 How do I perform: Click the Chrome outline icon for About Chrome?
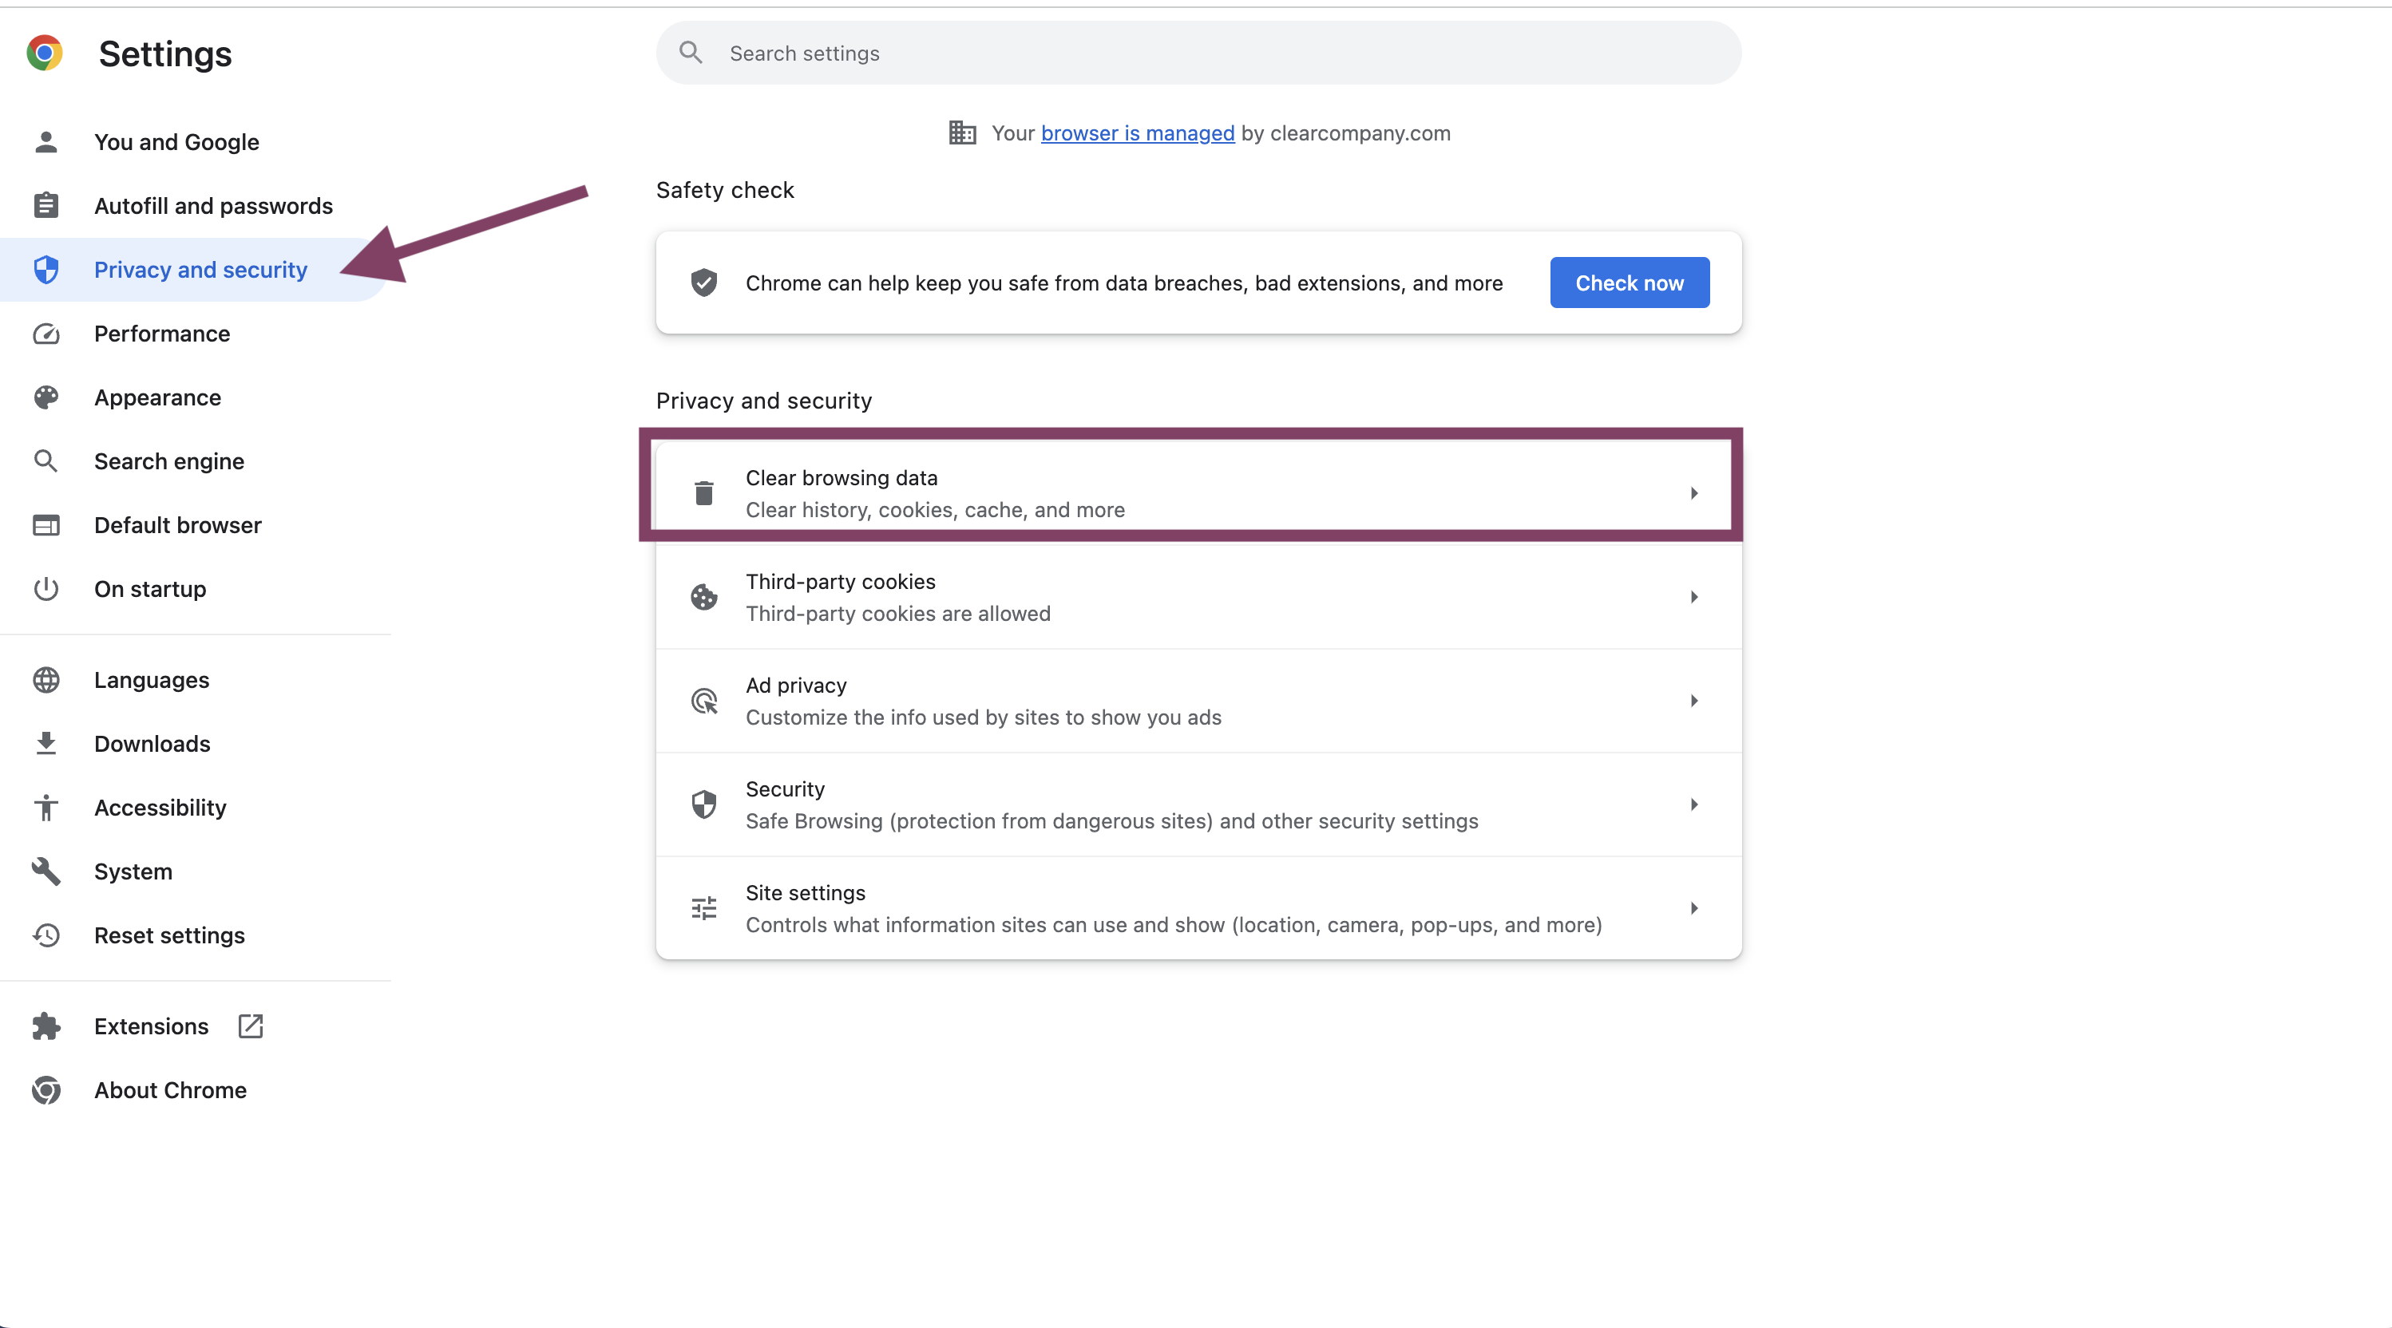coord(46,1089)
